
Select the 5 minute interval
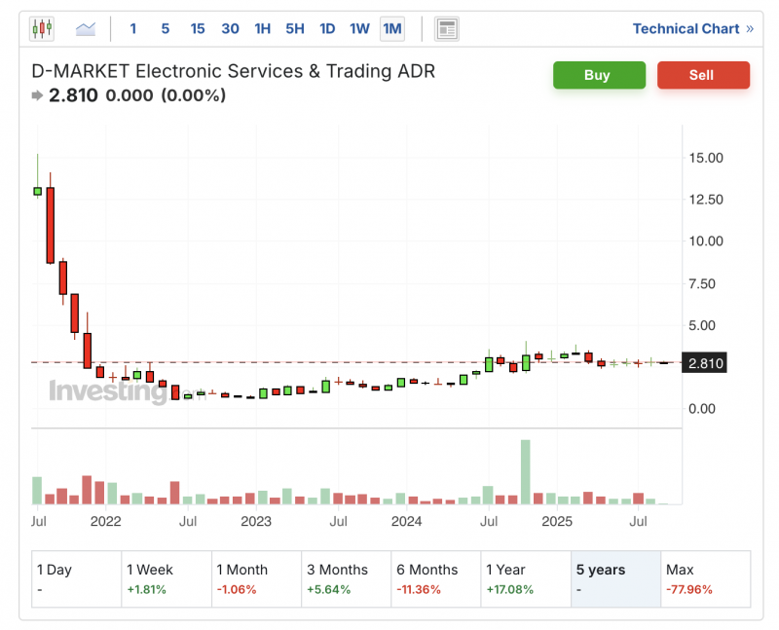tap(165, 29)
